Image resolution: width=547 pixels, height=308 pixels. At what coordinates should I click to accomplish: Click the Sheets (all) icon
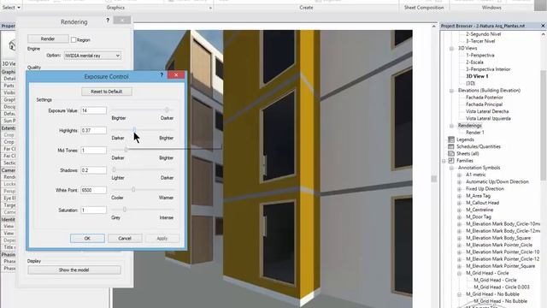coord(451,153)
